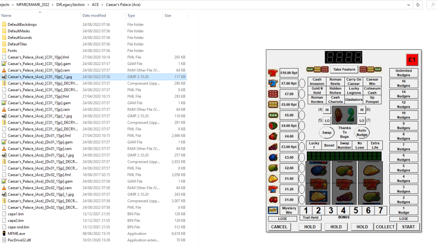Click the zip icon of the 290 KB compressed file
This screenshot has height=247, width=437.
(4, 83)
